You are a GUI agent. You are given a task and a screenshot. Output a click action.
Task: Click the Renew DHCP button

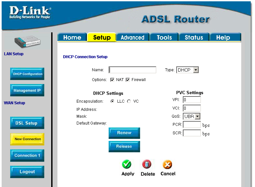coord(124,133)
